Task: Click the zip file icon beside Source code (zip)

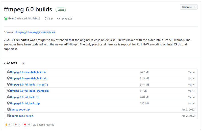Action: (x=9, y=109)
